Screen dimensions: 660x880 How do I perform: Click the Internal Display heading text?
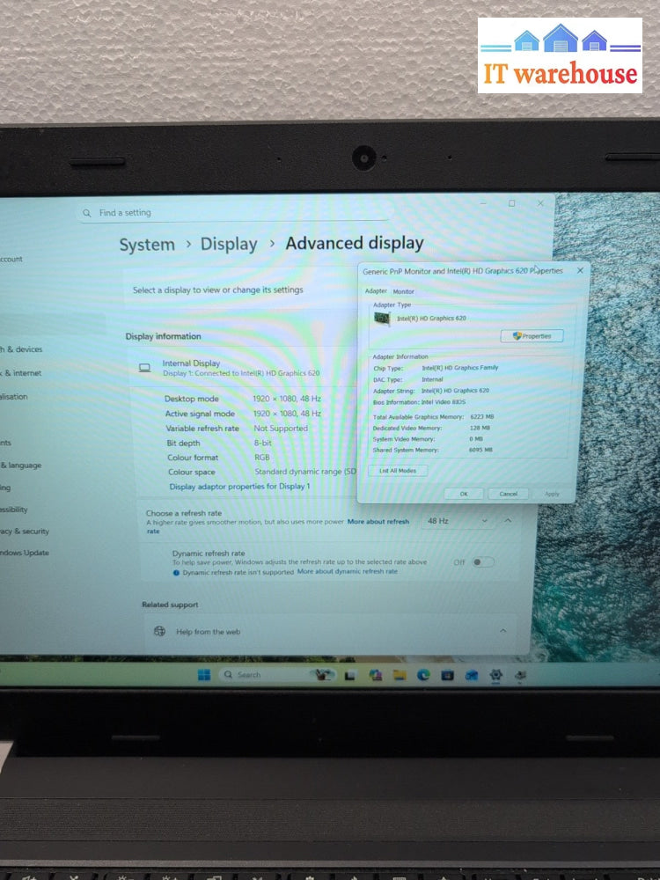pyautogui.click(x=191, y=363)
